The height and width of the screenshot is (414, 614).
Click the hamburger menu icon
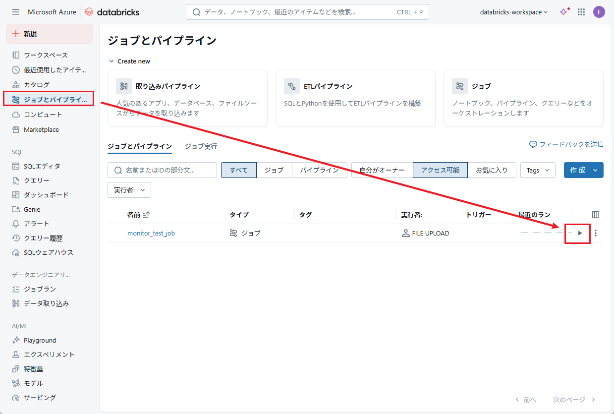16,12
